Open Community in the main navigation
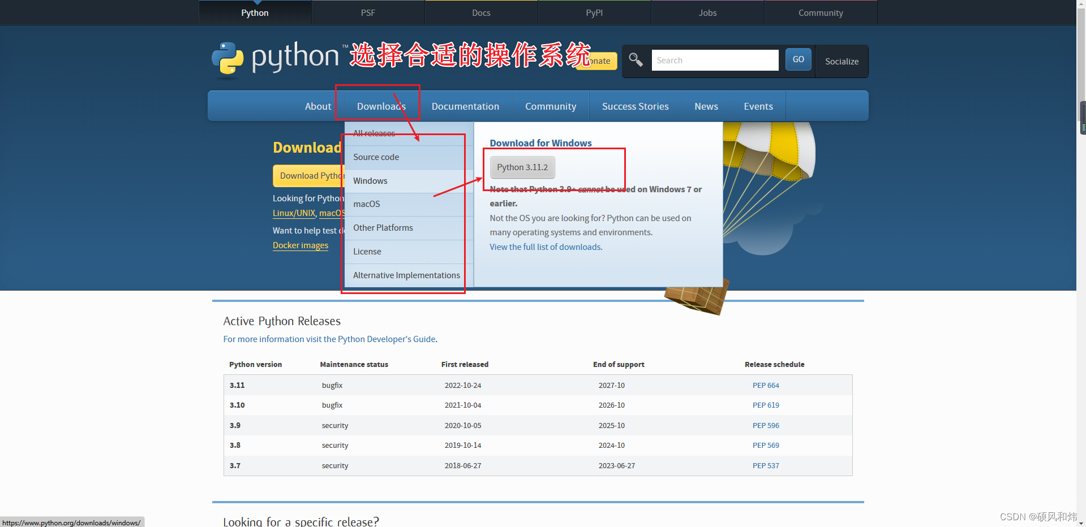The width and height of the screenshot is (1086, 527). click(x=551, y=106)
